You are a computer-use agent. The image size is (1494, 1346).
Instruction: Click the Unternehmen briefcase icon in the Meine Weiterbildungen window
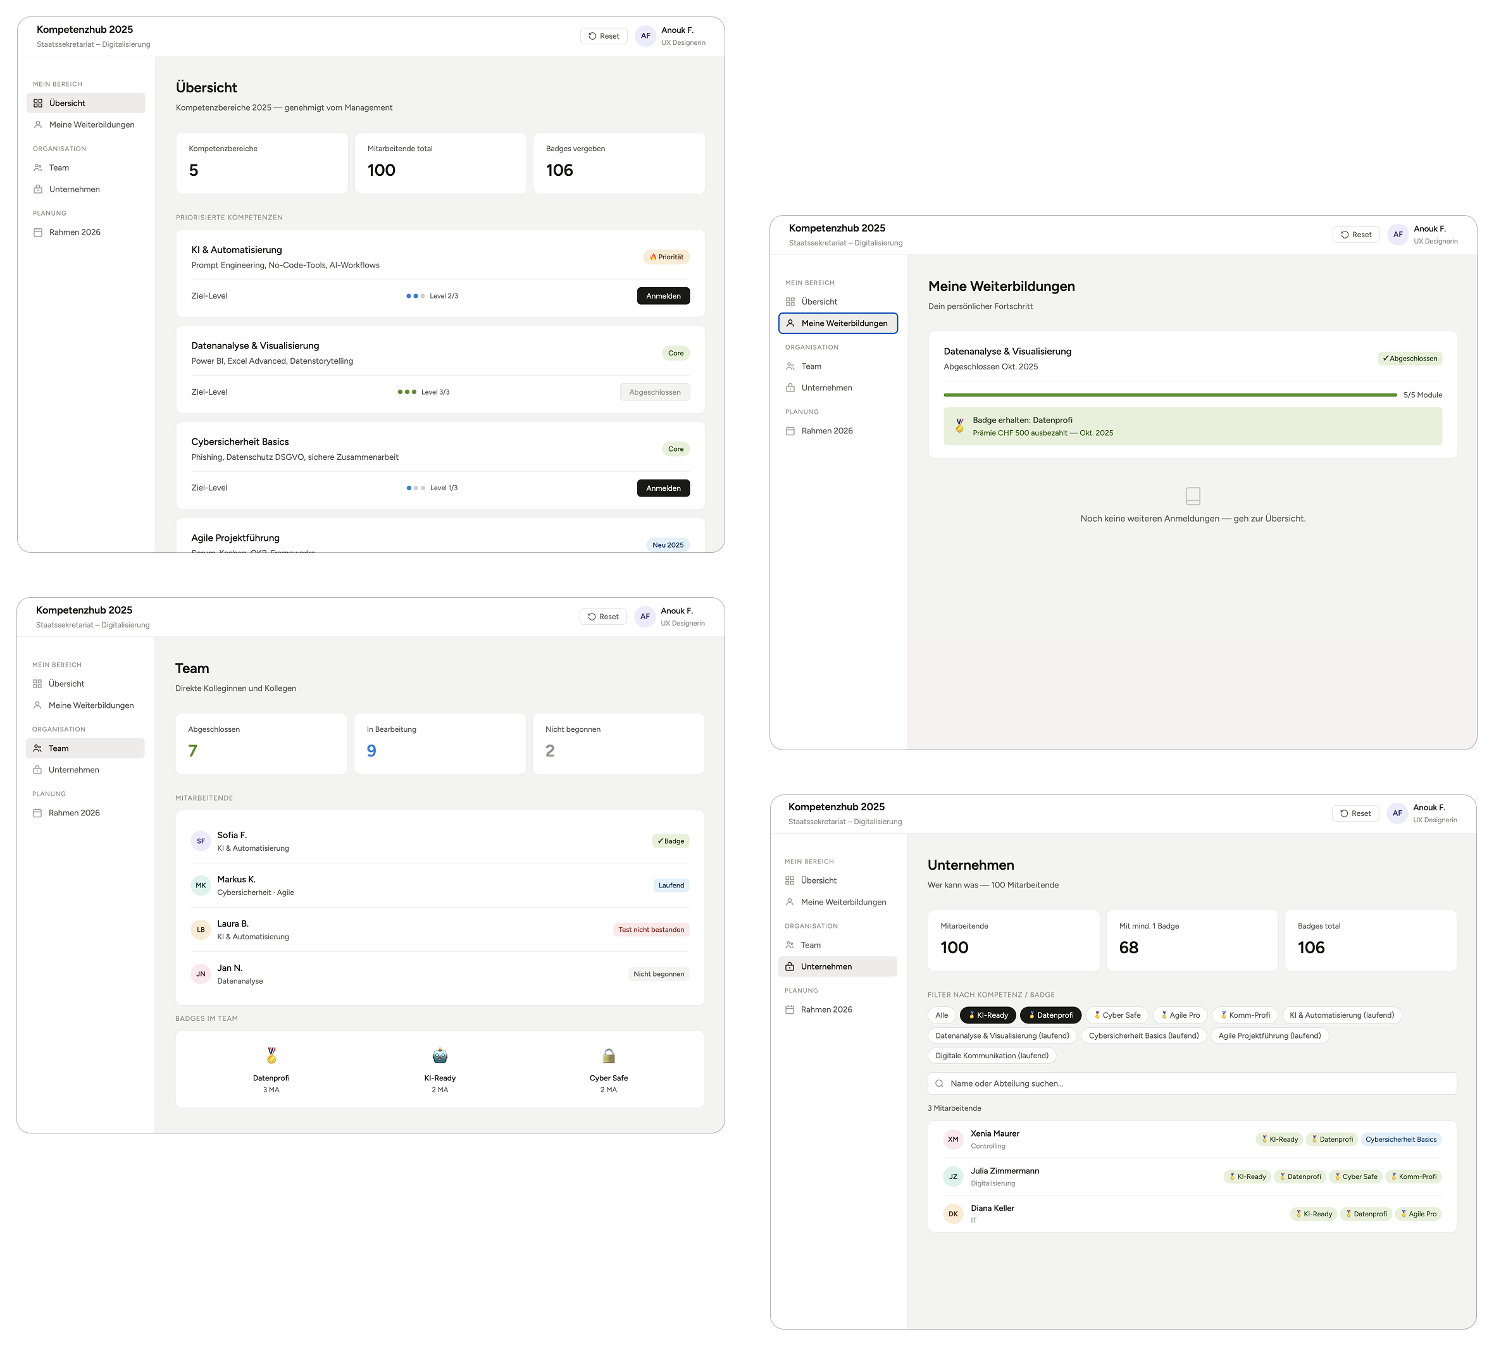pyautogui.click(x=790, y=388)
